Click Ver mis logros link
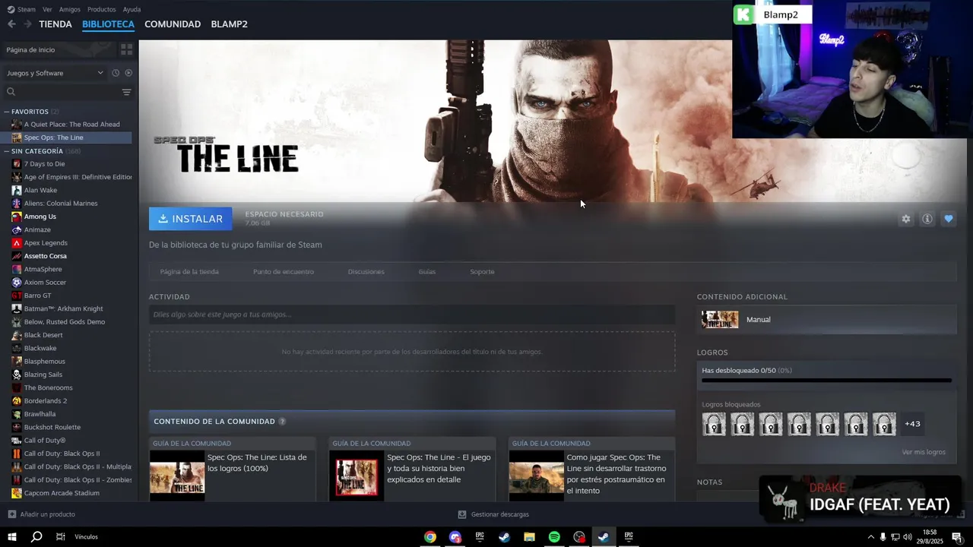Image resolution: width=973 pixels, height=547 pixels. (x=924, y=452)
